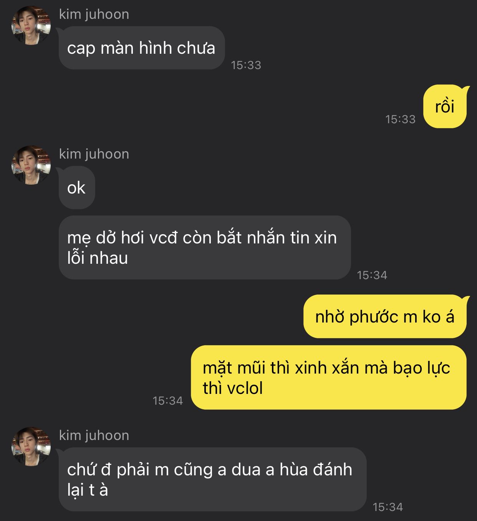The width and height of the screenshot is (477, 521).
Task: Tap avatar next to last kim juhoon message
Action: [x=31, y=447]
